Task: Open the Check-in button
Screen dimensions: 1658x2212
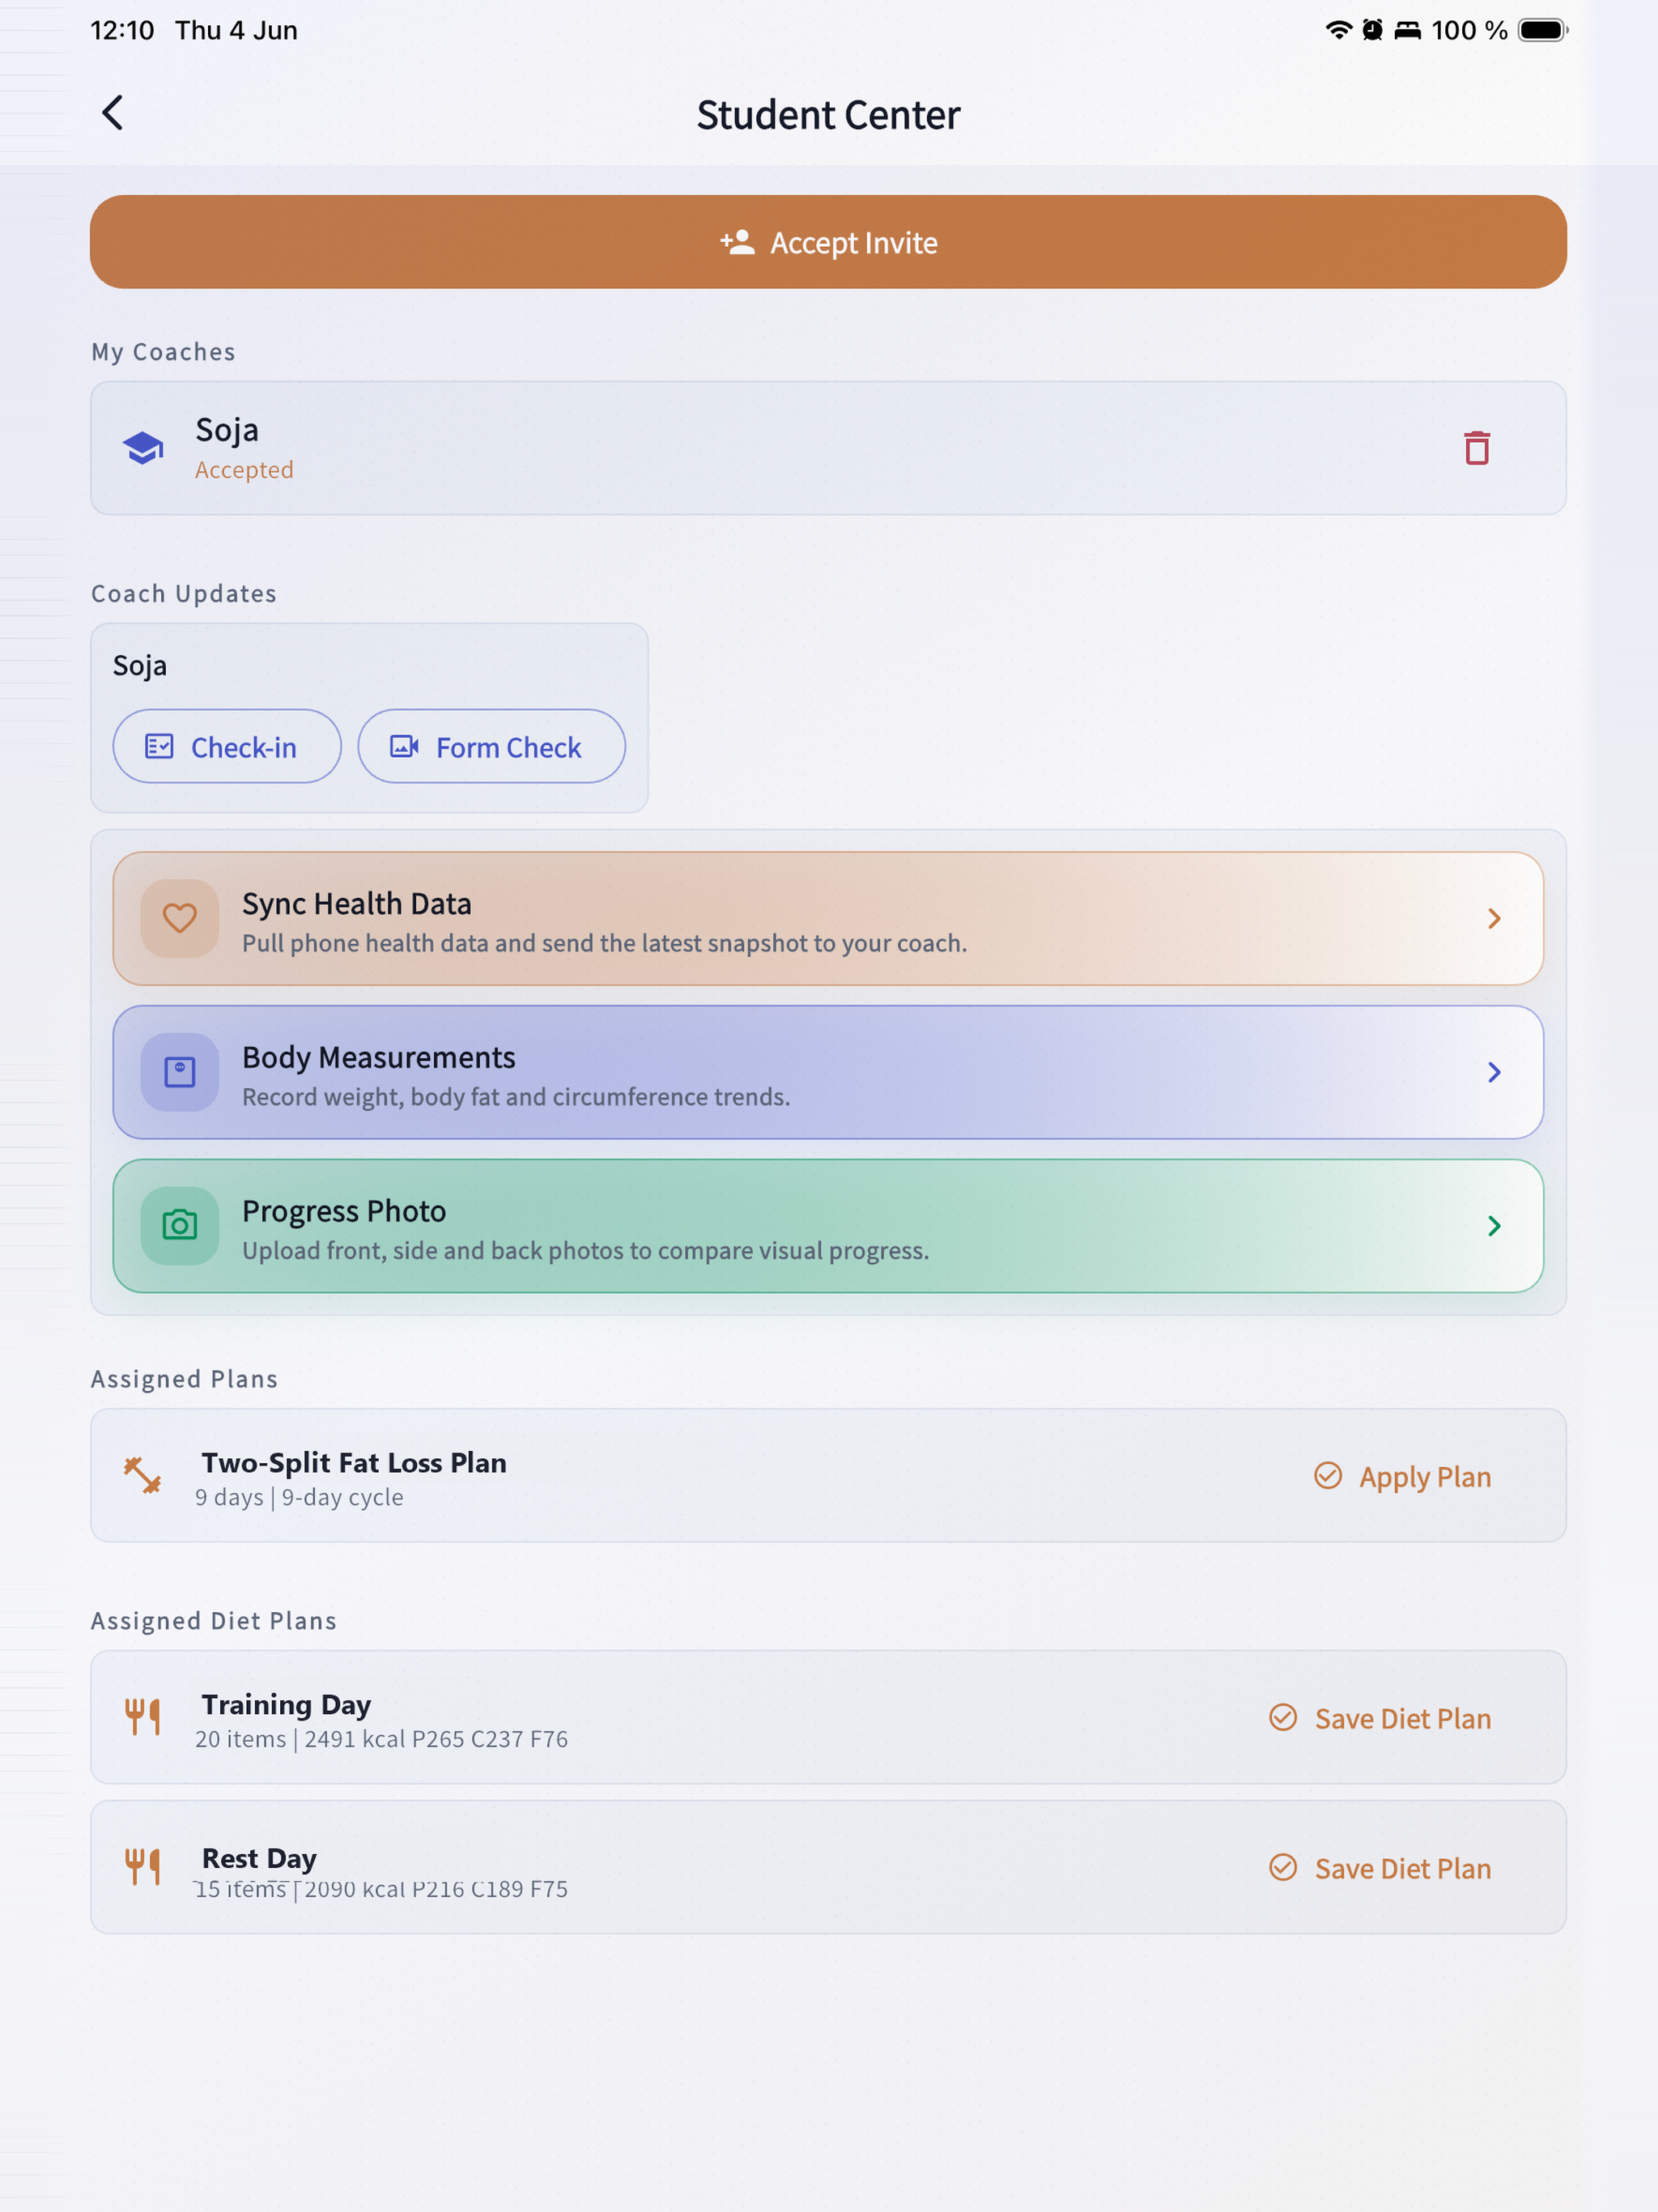Action: point(227,746)
